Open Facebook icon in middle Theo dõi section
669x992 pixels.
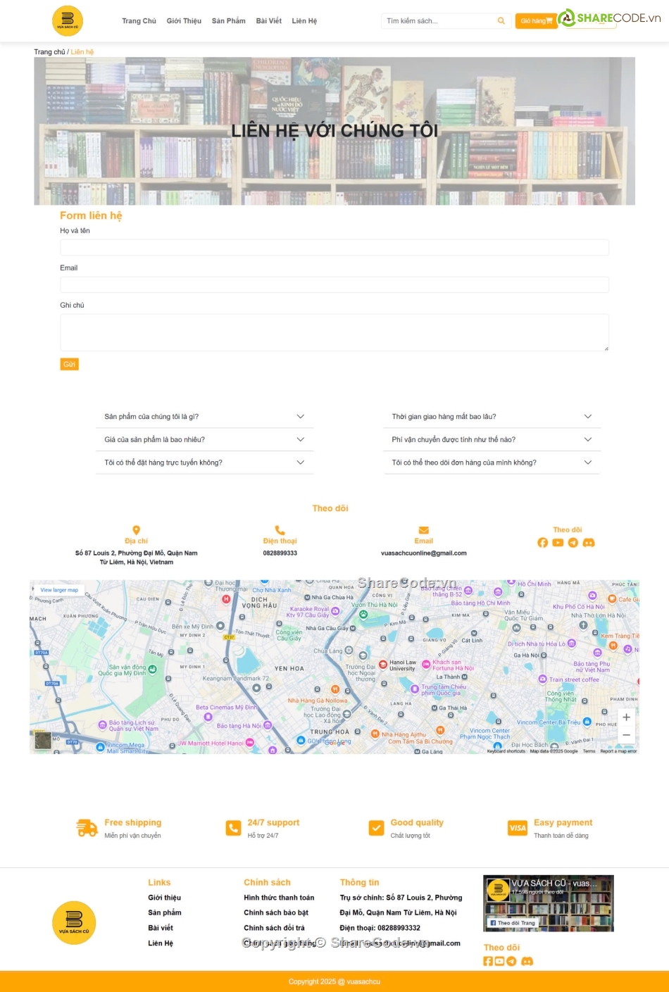pos(543,543)
